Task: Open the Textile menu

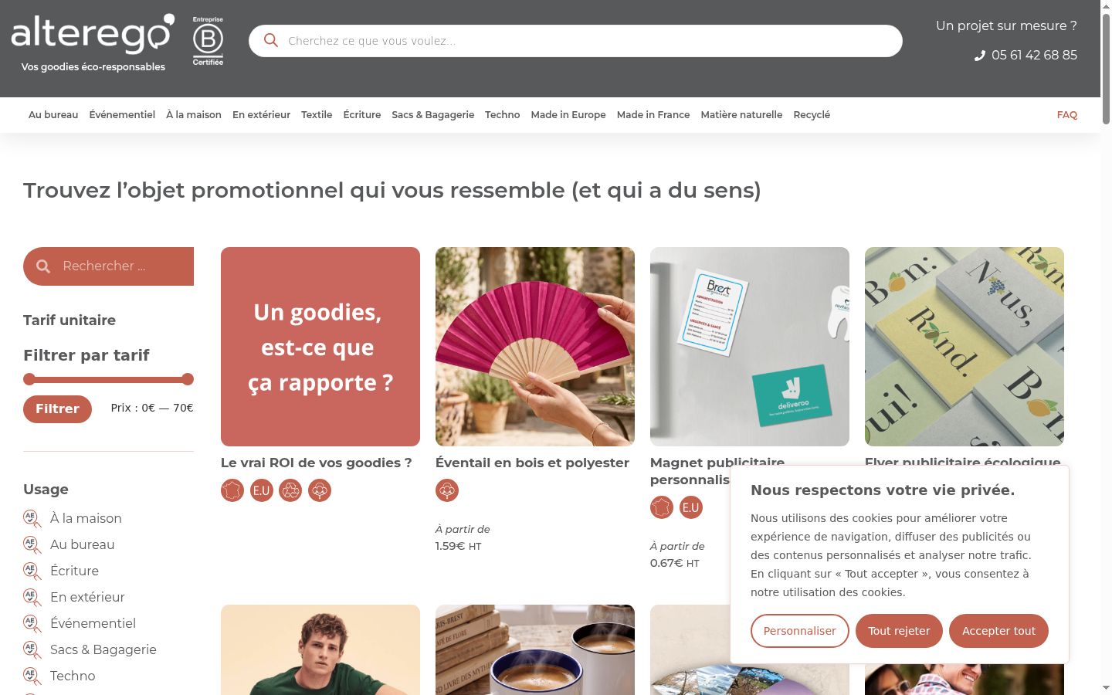Action: pos(317,115)
